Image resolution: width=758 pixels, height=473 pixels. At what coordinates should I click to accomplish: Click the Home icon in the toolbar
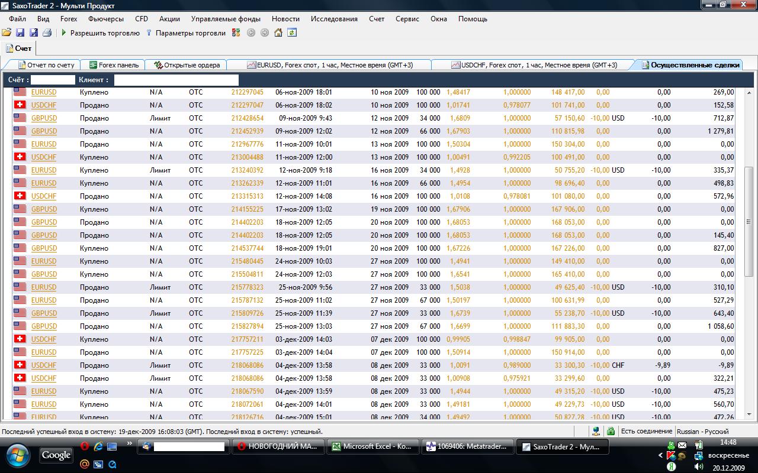tap(278, 33)
